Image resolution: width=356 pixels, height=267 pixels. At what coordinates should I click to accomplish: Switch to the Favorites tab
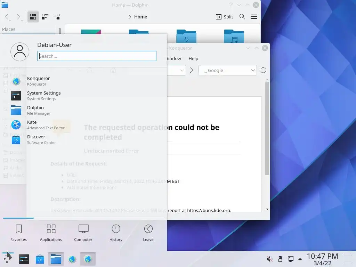pyautogui.click(x=19, y=233)
